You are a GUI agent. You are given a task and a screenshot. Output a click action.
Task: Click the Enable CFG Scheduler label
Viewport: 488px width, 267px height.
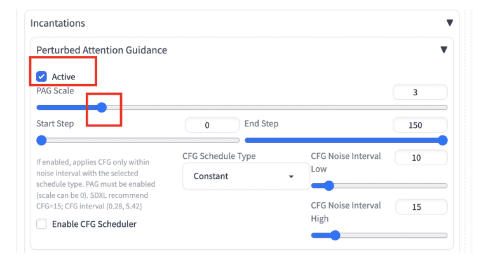coord(94,224)
